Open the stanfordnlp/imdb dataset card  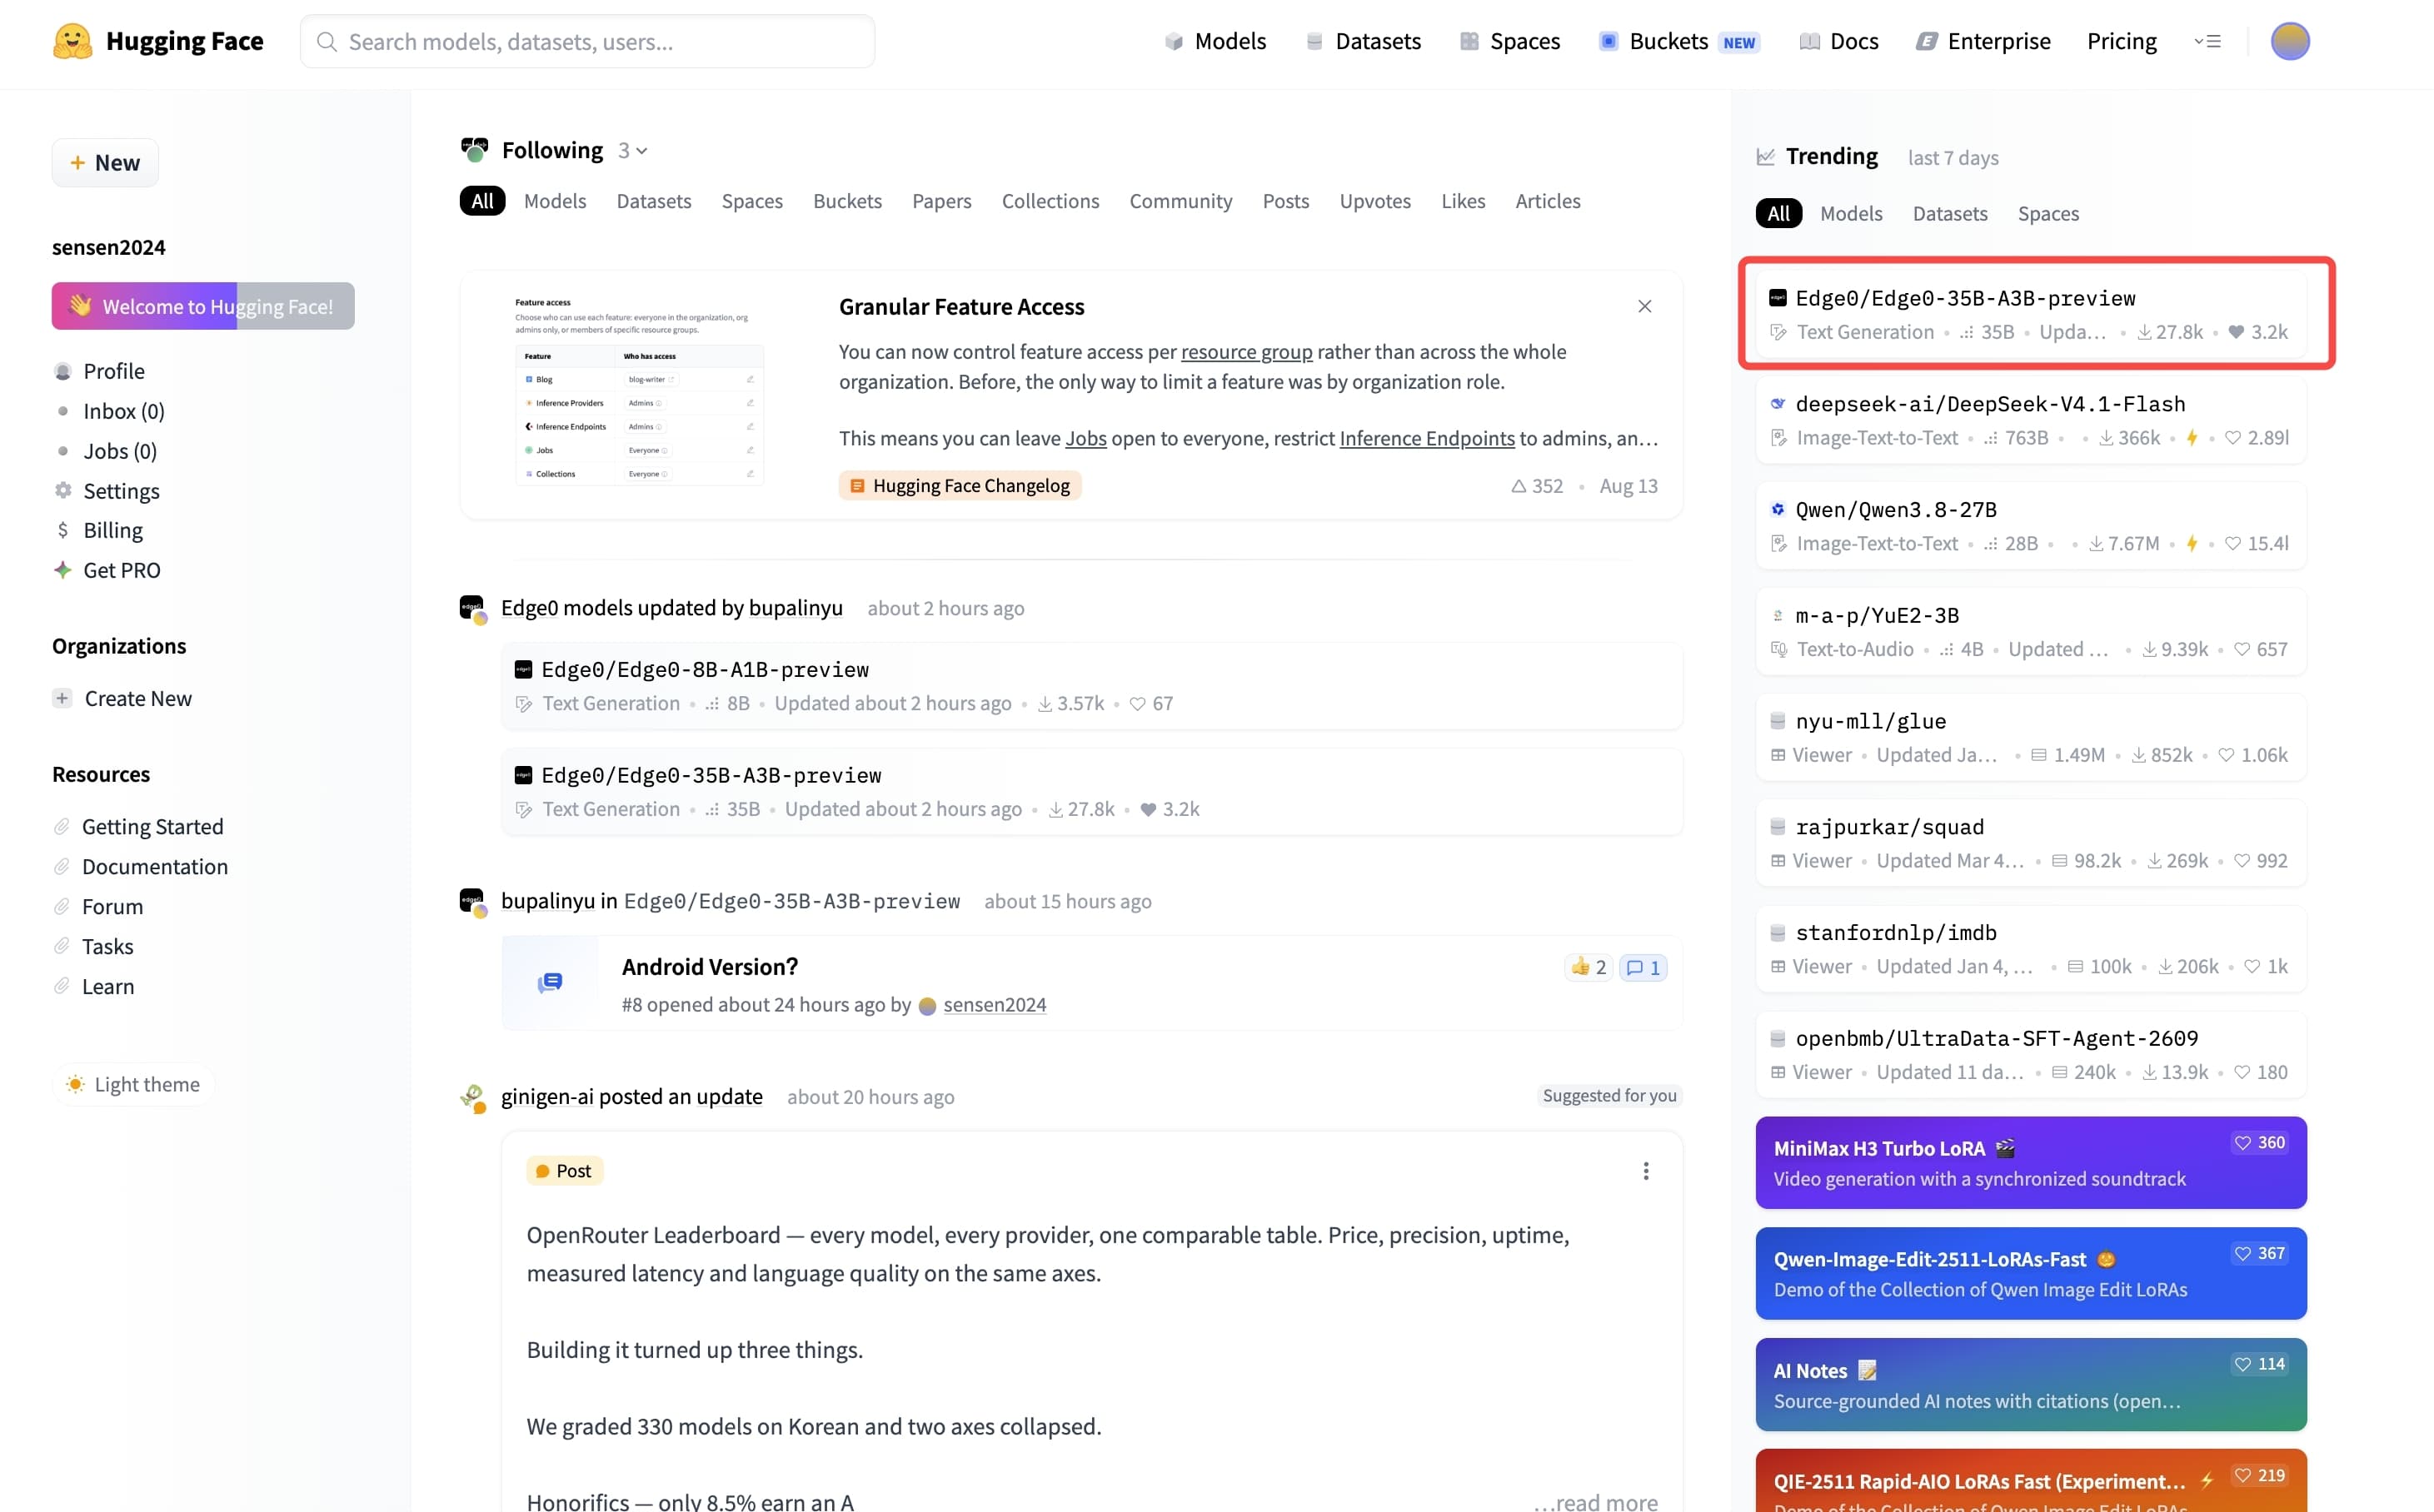pyautogui.click(x=2030, y=949)
